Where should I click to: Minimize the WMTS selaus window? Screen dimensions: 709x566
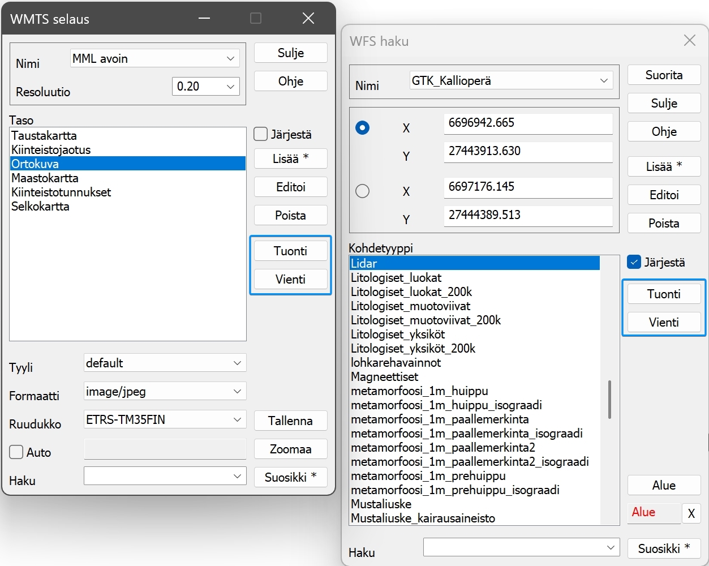pos(204,18)
